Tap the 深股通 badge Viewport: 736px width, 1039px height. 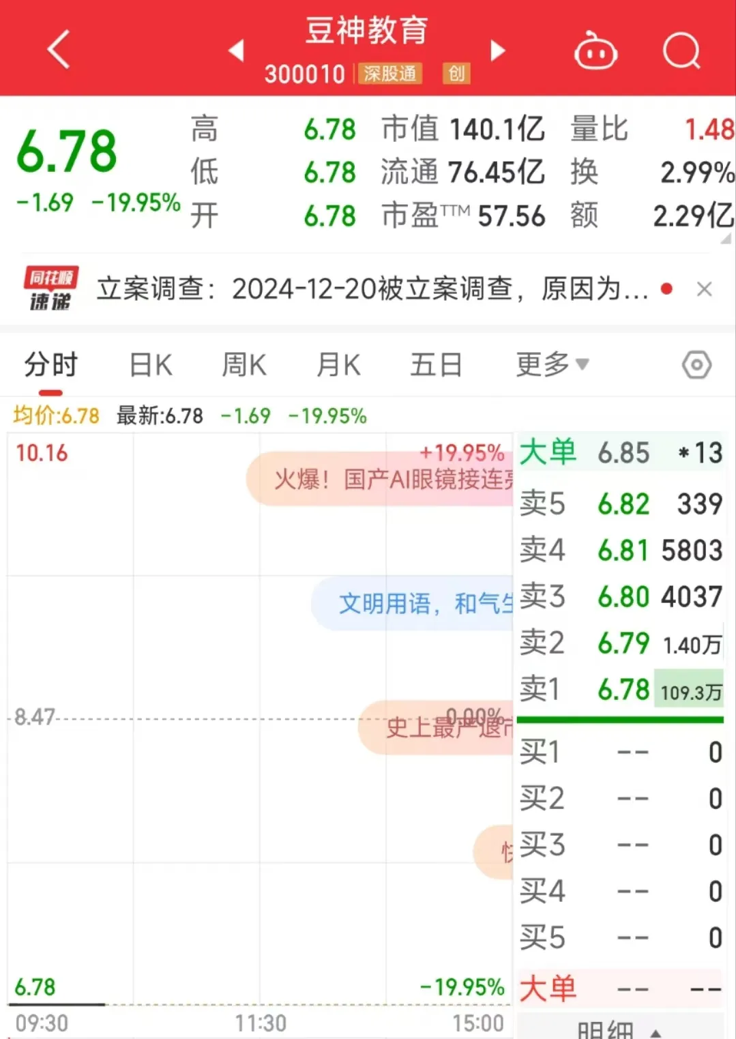390,74
